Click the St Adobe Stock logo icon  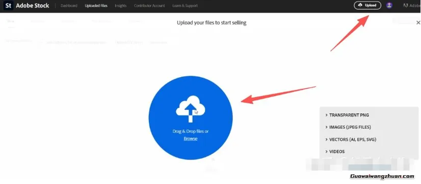(8, 6)
